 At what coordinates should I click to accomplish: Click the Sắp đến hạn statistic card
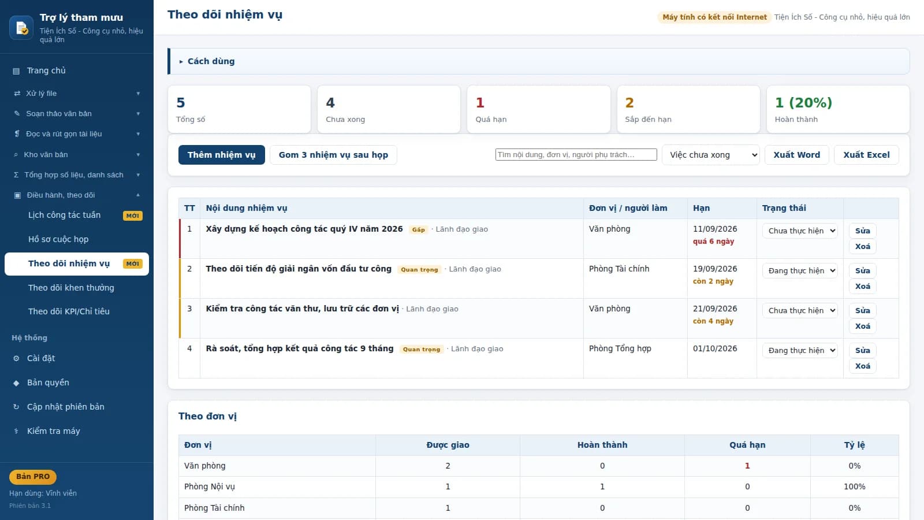pyautogui.click(x=688, y=109)
